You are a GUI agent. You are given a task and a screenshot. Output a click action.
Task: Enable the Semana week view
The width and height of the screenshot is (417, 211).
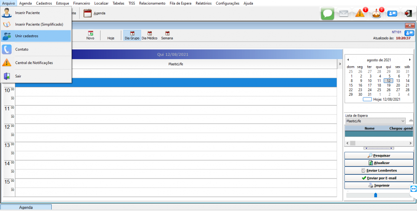[x=167, y=35]
